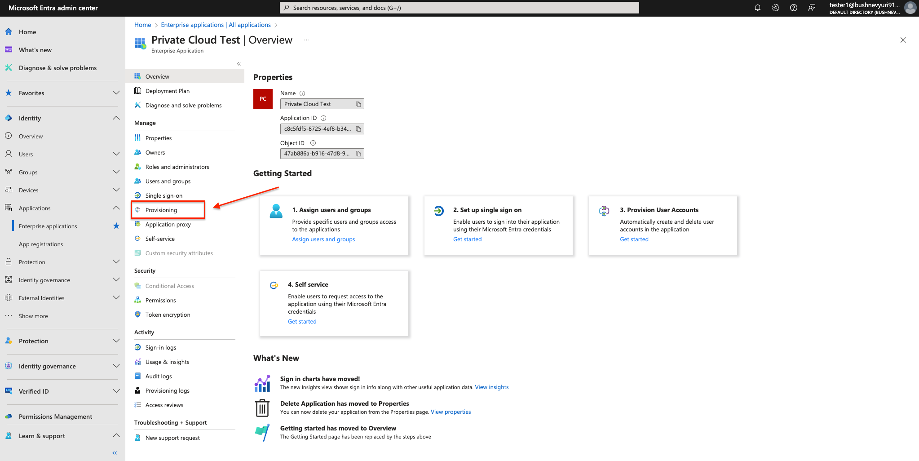This screenshot has height=461, width=919.
Task: Expand the Favorites section
Action: 116,93
